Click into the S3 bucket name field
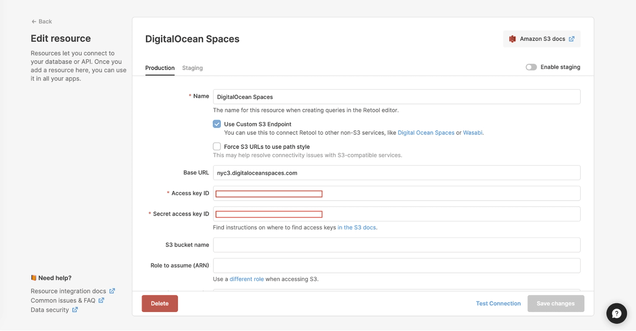Image resolution: width=636 pixels, height=331 pixels. (397, 245)
